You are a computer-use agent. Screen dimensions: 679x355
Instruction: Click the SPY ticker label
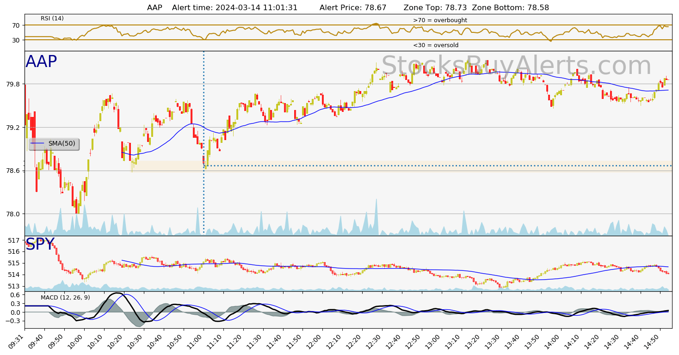[x=40, y=245]
